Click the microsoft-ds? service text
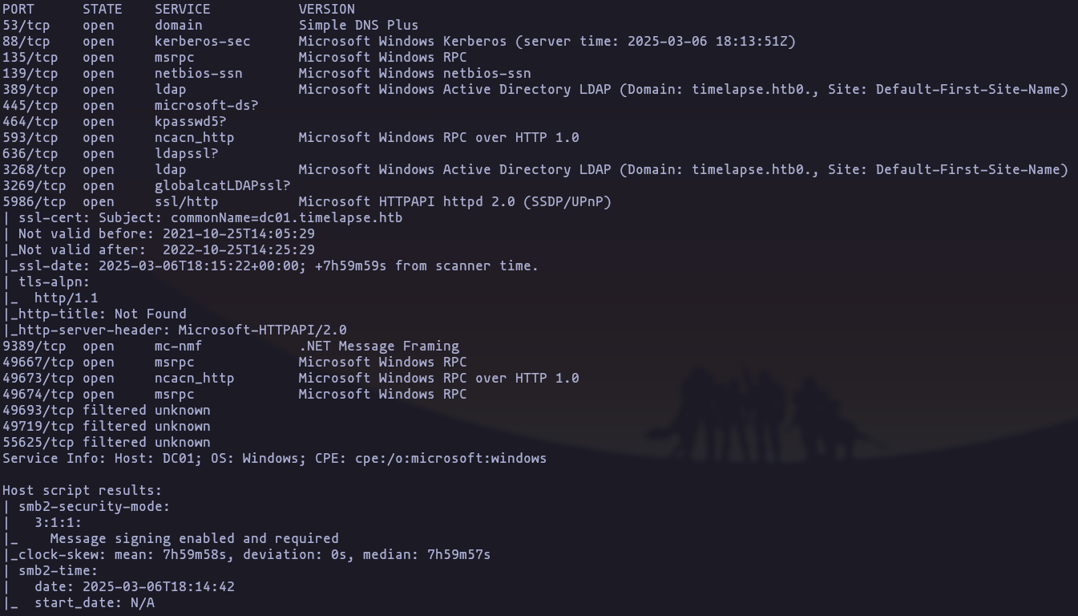This screenshot has height=616, width=1078. click(x=207, y=106)
